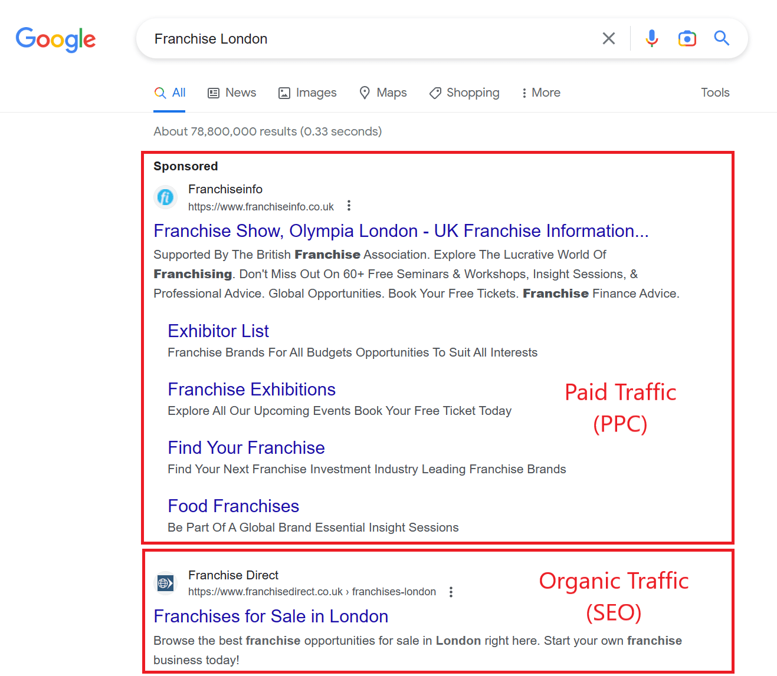Switch to the Shopping tab
The height and width of the screenshot is (676, 777).
tap(464, 93)
